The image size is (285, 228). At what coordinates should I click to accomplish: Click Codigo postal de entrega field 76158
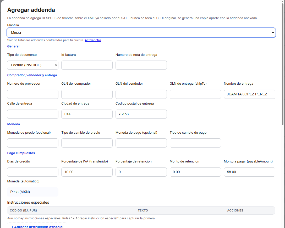(x=141, y=114)
